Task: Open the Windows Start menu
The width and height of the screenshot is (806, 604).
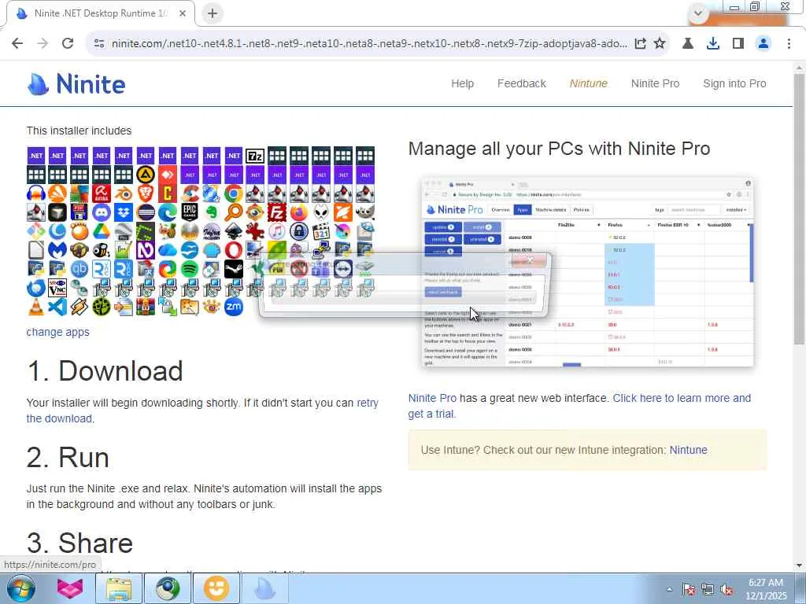Action: (20, 588)
